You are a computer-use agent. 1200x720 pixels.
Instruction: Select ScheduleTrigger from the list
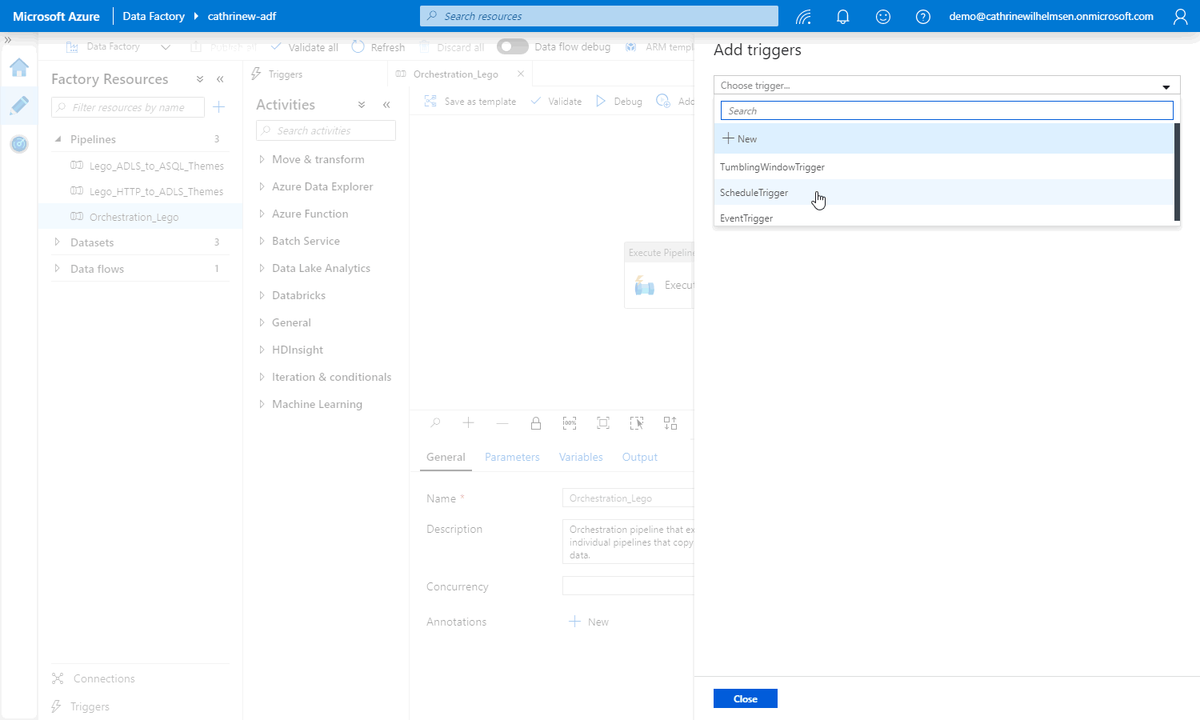click(x=754, y=193)
